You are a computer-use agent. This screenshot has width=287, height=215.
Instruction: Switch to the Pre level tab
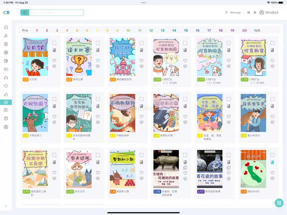(25, 31)
